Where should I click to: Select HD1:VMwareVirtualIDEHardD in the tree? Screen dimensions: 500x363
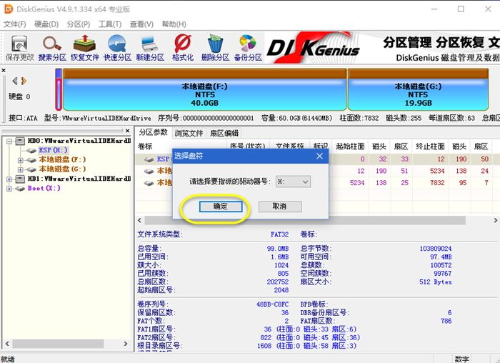pyautogui.click(x=79, y=179)
